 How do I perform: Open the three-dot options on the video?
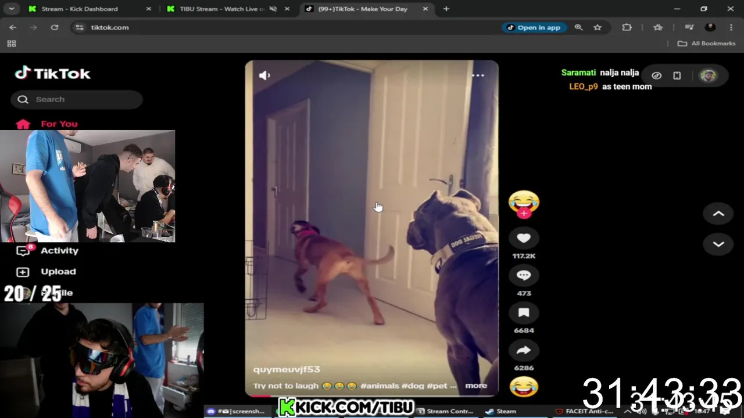click(x=478, y=75)
